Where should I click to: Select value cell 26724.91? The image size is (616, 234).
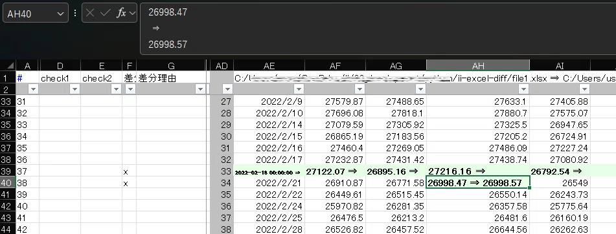560,136
